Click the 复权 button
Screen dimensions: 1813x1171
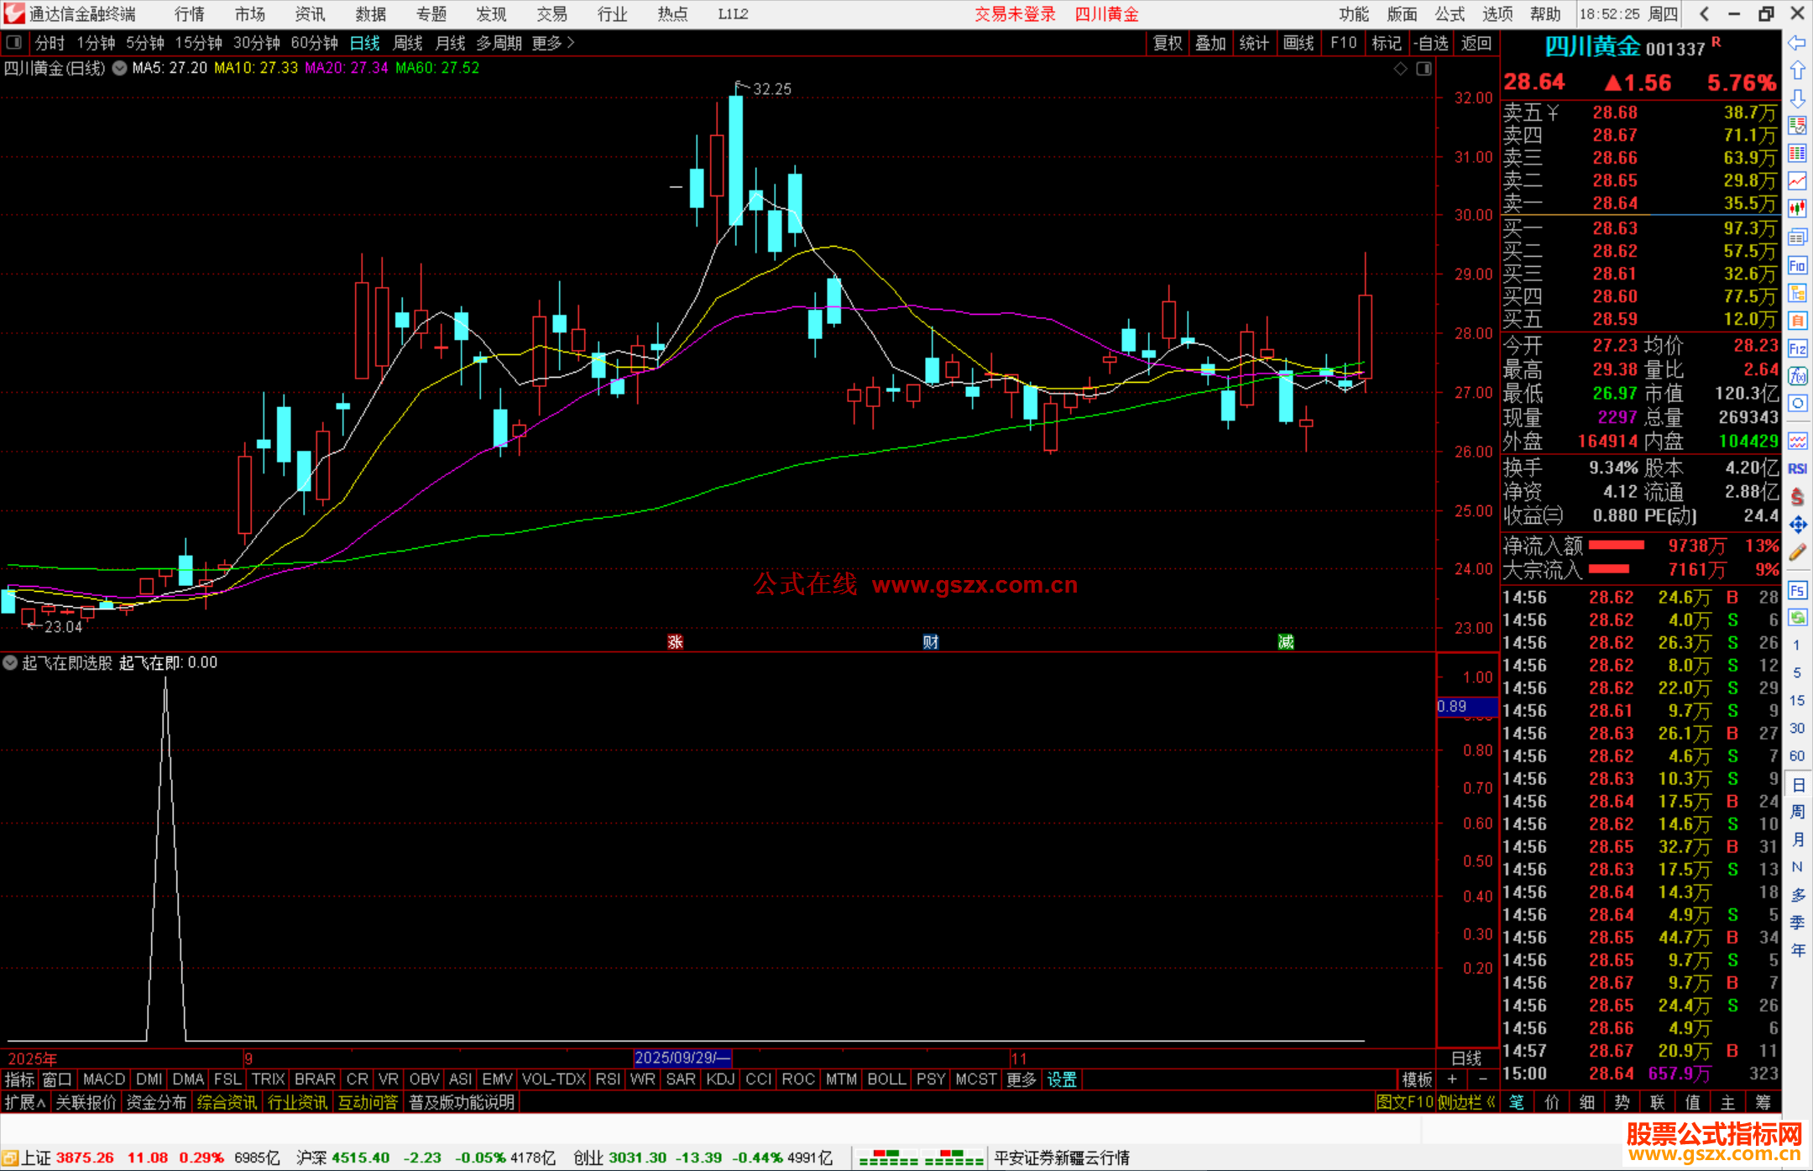click(1167, 43)
